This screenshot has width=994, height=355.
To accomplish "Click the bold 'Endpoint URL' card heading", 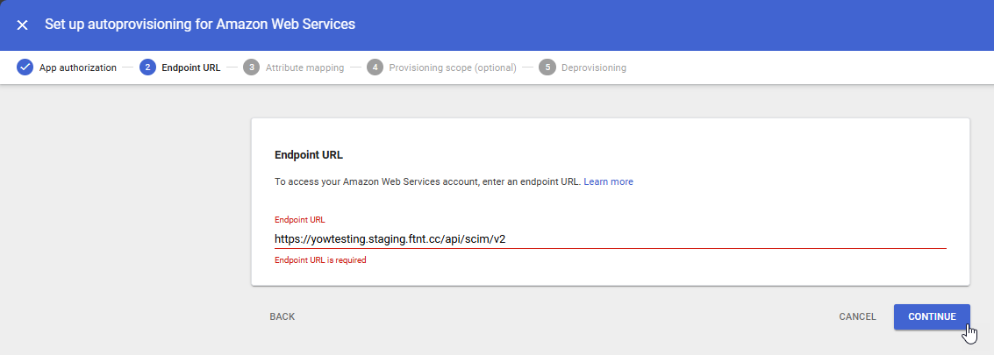I will click(309, 154).
